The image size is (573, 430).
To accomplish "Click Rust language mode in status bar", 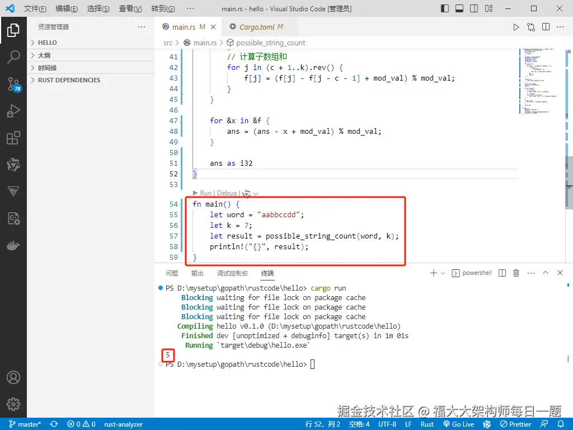I will pyautogui.click(x=427, y=424).
